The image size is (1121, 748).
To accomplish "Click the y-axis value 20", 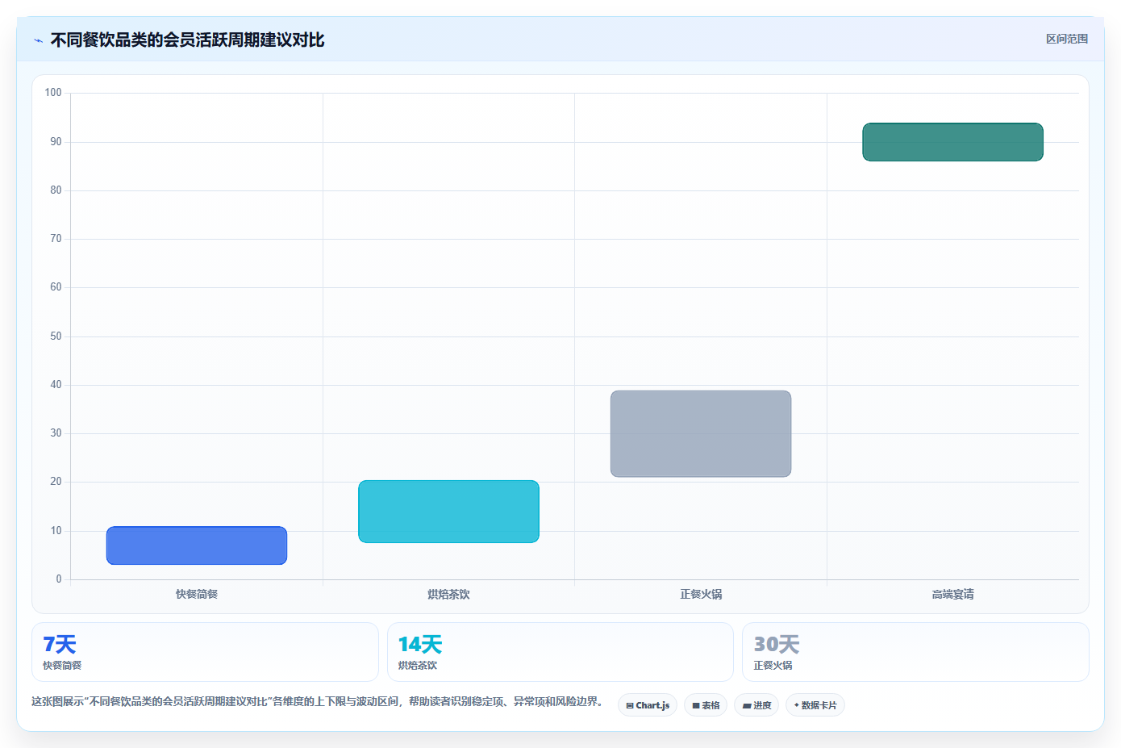I will click(x=56, y=482).
